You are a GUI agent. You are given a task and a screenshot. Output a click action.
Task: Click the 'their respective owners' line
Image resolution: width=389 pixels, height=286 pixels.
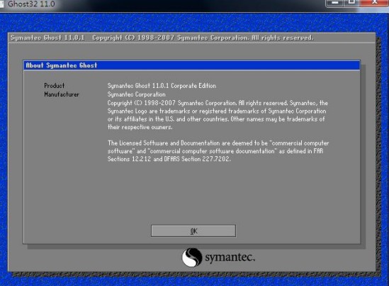[140, 127]
